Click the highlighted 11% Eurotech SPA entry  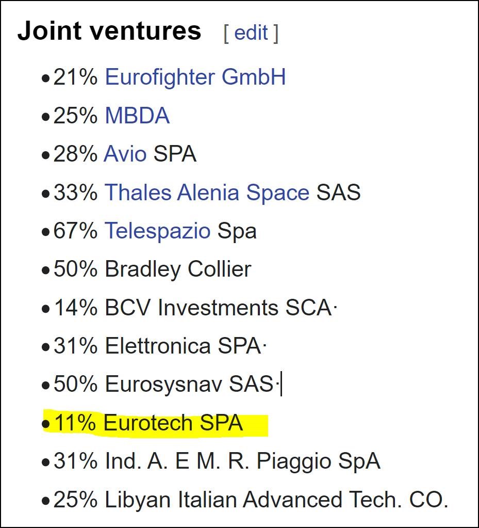[x=148, y=423]
